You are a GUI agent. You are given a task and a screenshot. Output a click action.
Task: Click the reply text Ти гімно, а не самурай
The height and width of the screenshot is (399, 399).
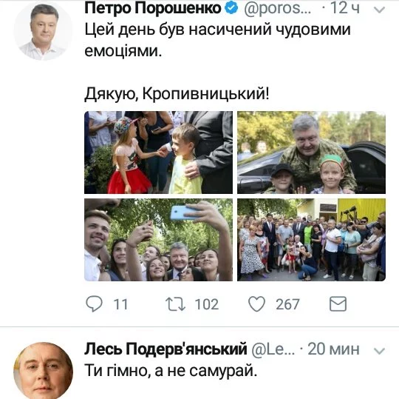(171, 370)
